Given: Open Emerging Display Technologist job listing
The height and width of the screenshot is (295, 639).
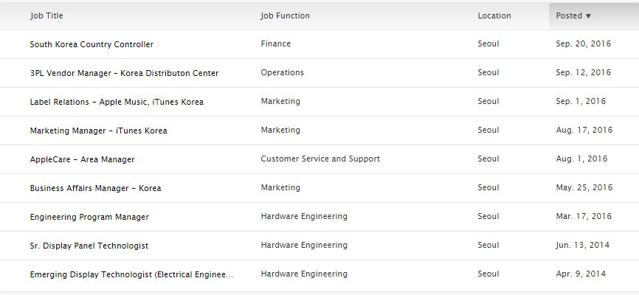Looking at the screenshot, I should pyautogui.click(x=131, y=274).
